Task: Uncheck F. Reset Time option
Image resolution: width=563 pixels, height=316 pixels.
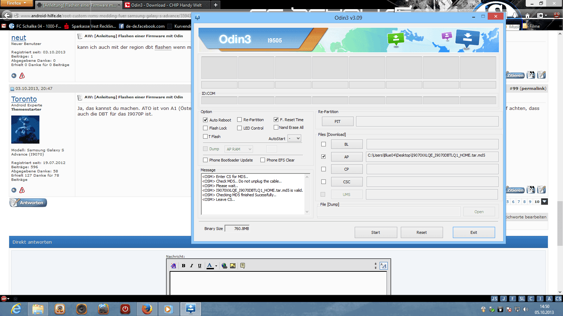Action: click(276, 120)
